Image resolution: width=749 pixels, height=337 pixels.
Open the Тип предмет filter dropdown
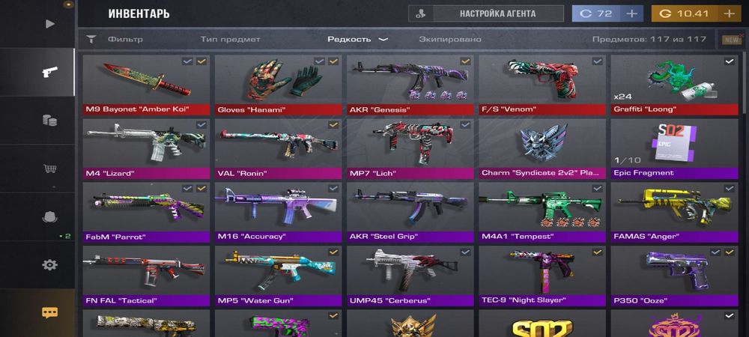[x=230, y=39]
